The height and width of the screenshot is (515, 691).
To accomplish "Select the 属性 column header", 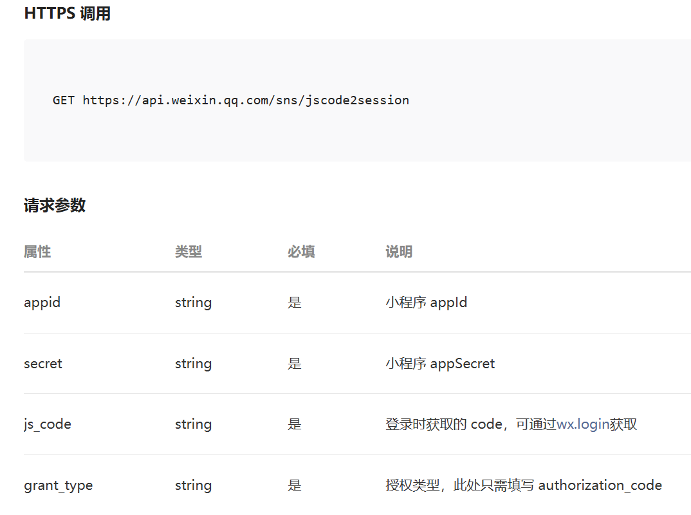I will (x=37, y=252).
